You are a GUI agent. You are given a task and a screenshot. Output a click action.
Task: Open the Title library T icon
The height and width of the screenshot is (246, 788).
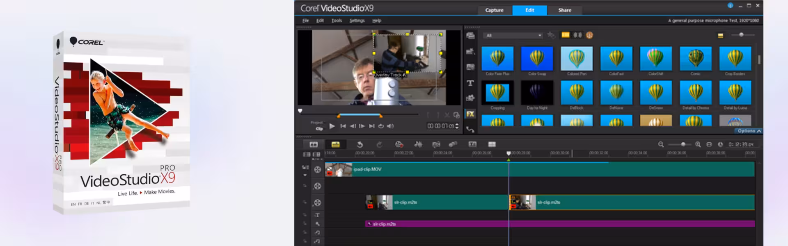pos(470,83)
